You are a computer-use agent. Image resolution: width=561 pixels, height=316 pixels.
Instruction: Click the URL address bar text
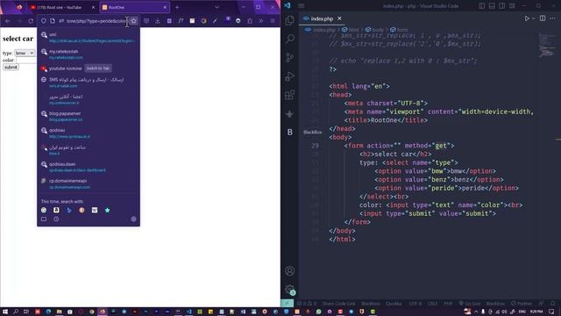point(96,21)
